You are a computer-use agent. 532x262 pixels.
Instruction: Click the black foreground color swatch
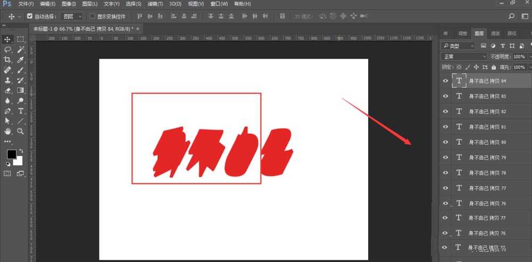point(11,154)
